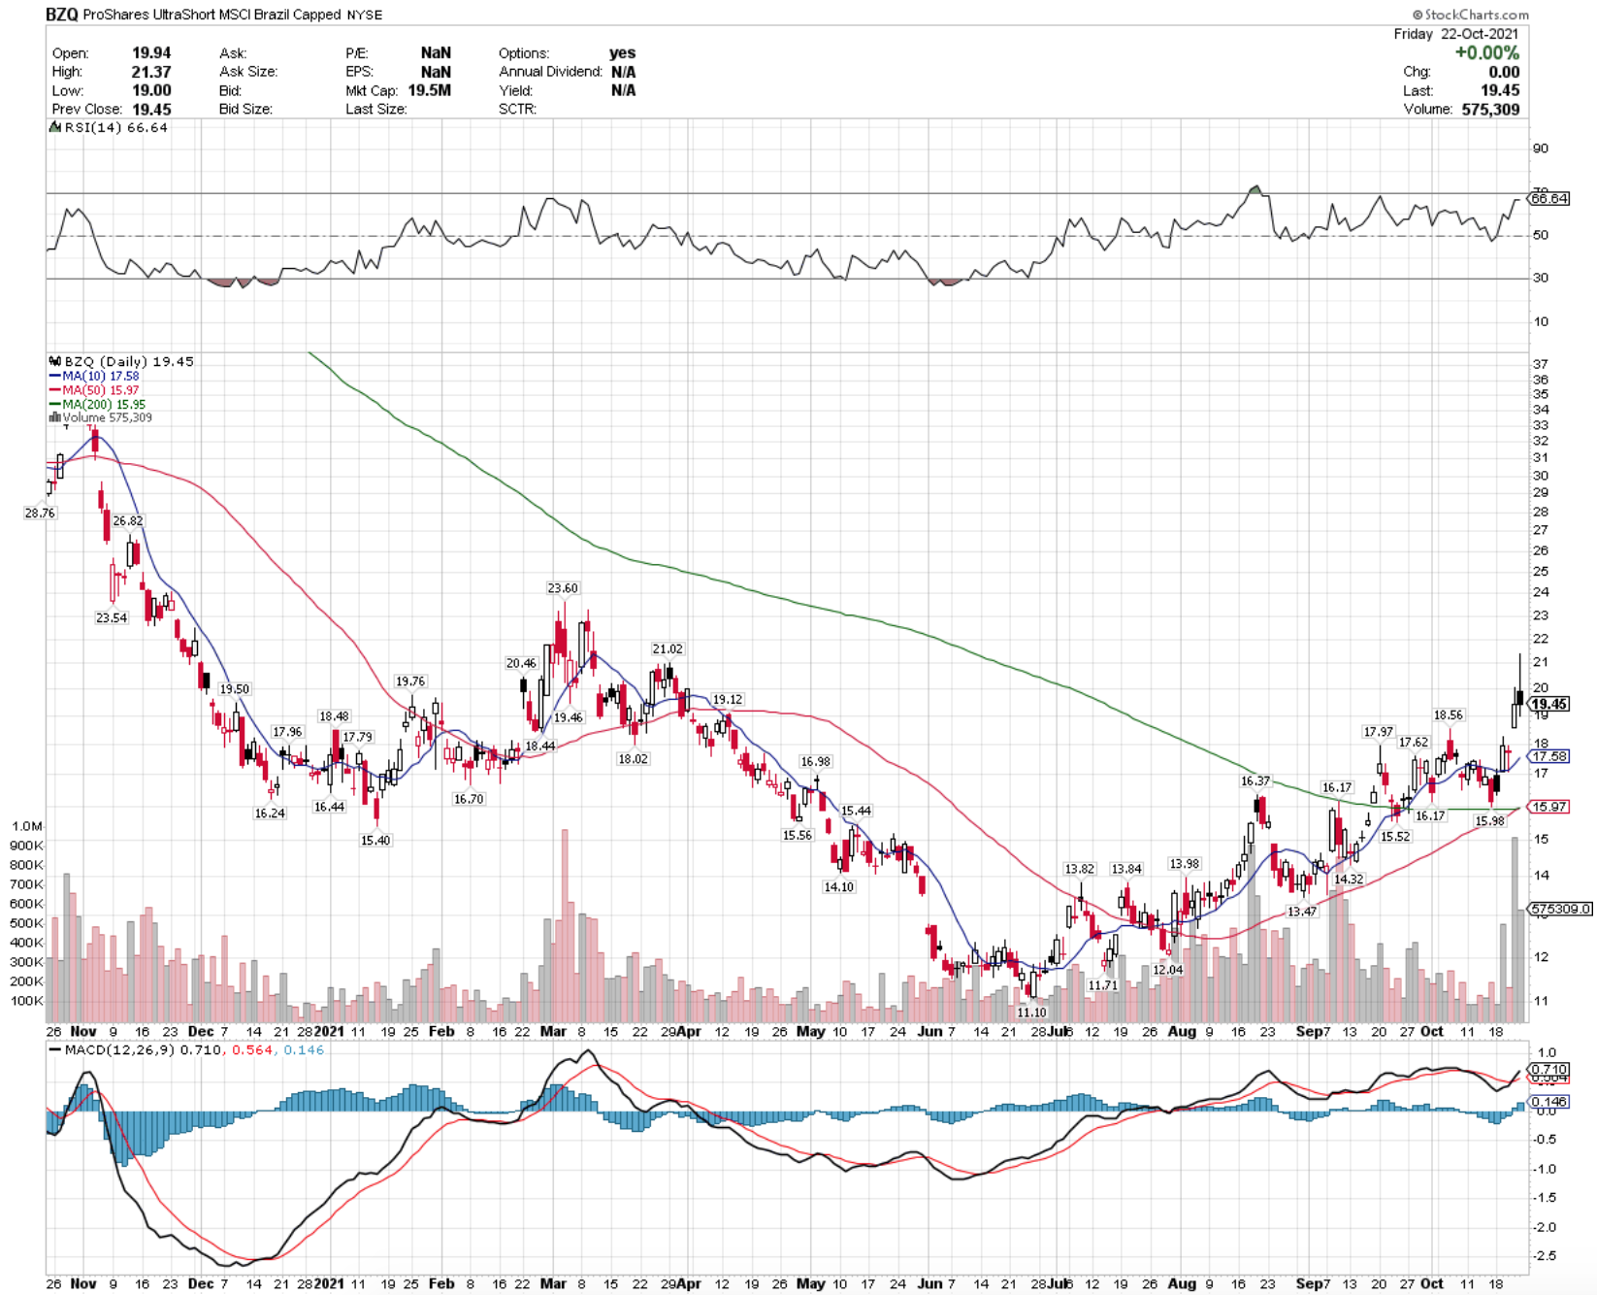Click the Open value 19.94
This screenshot has width=1597, height=1295.
(151, 53)
